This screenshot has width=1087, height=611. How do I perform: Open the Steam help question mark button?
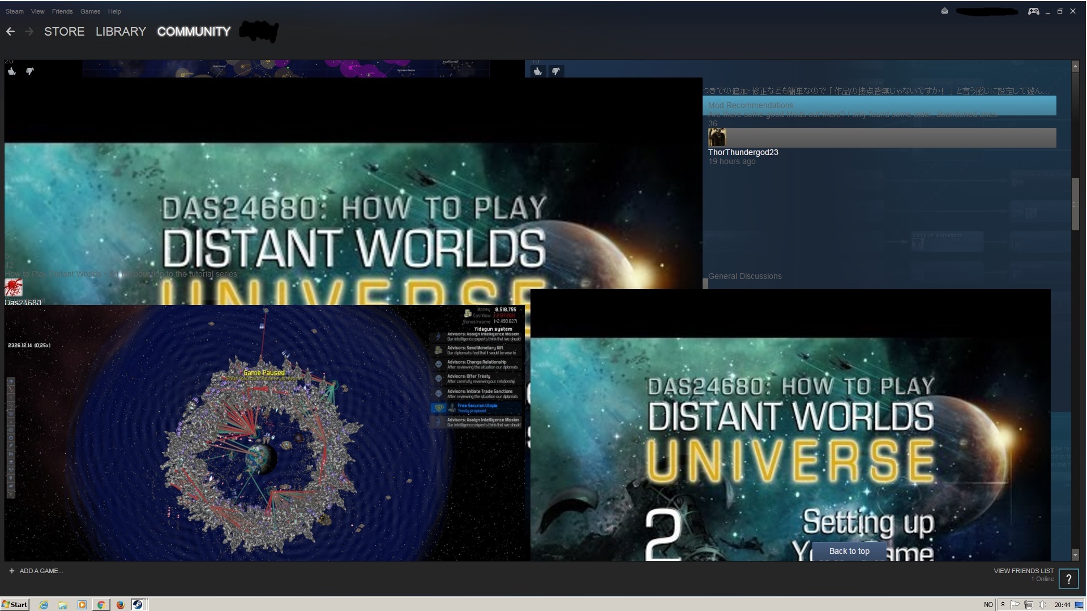(1068, 579)
